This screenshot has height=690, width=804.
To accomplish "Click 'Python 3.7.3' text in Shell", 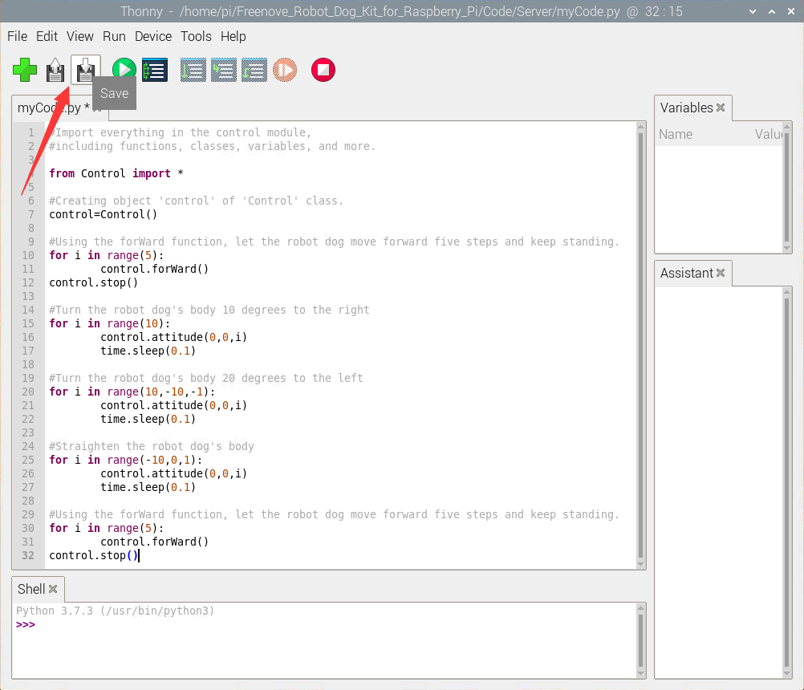I will [55, 611].
